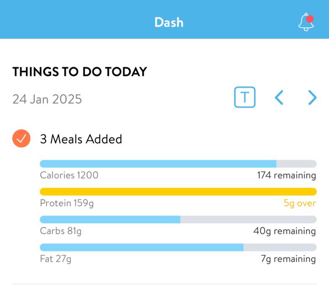Click the Fat progress bar
This screenshot has height=287, width=329.
click(x=178, y=247)
